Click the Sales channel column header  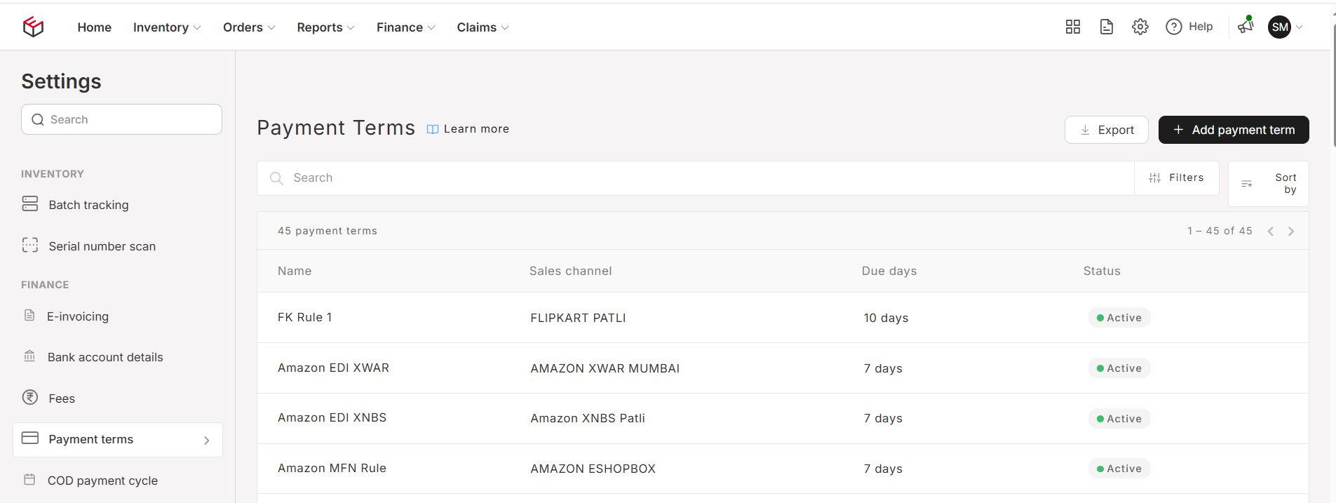click(x=571, y=271)
